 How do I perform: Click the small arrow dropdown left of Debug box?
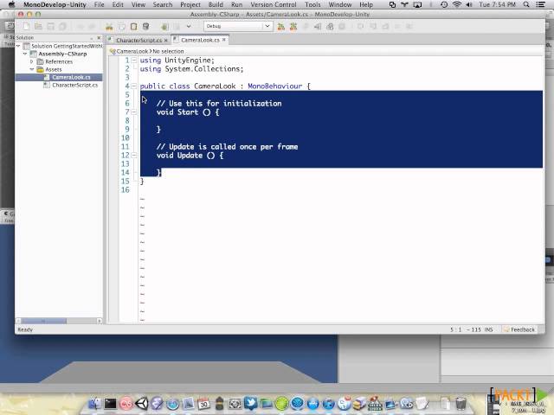(x=189, y=27)
